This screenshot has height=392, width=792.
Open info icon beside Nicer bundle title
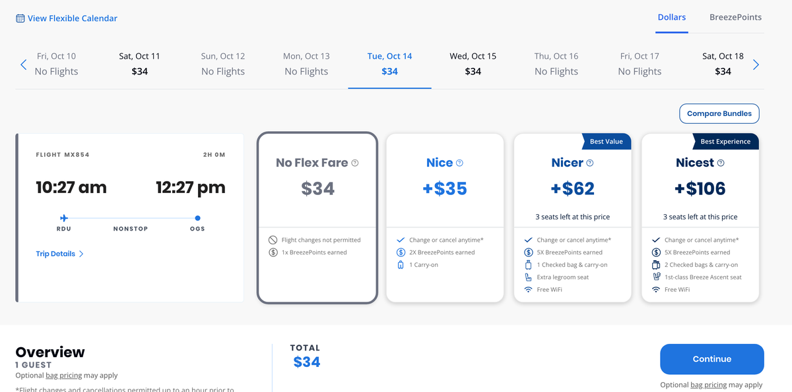tap(590, 163)
